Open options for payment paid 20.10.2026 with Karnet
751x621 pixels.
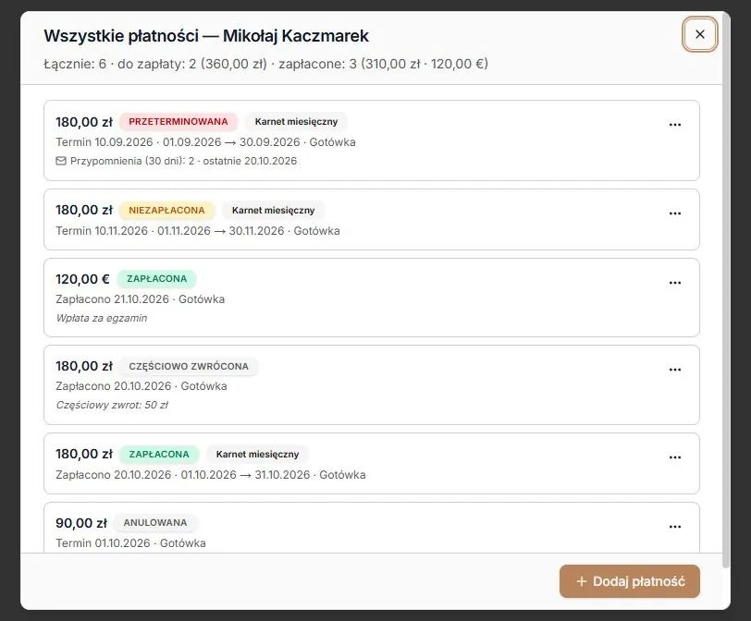675,457
